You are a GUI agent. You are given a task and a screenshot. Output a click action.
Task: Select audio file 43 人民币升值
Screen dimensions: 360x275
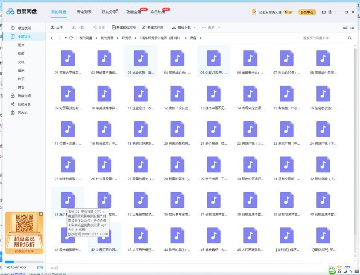point(141,239)
